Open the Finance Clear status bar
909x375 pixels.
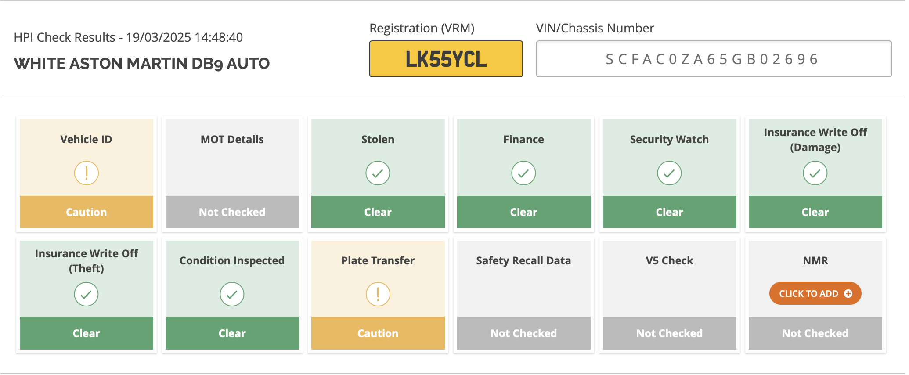pyautogui.click(x=524, y=212)
